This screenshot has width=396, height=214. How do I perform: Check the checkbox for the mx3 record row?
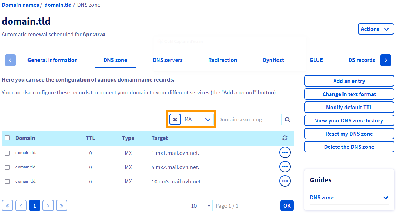7,181
